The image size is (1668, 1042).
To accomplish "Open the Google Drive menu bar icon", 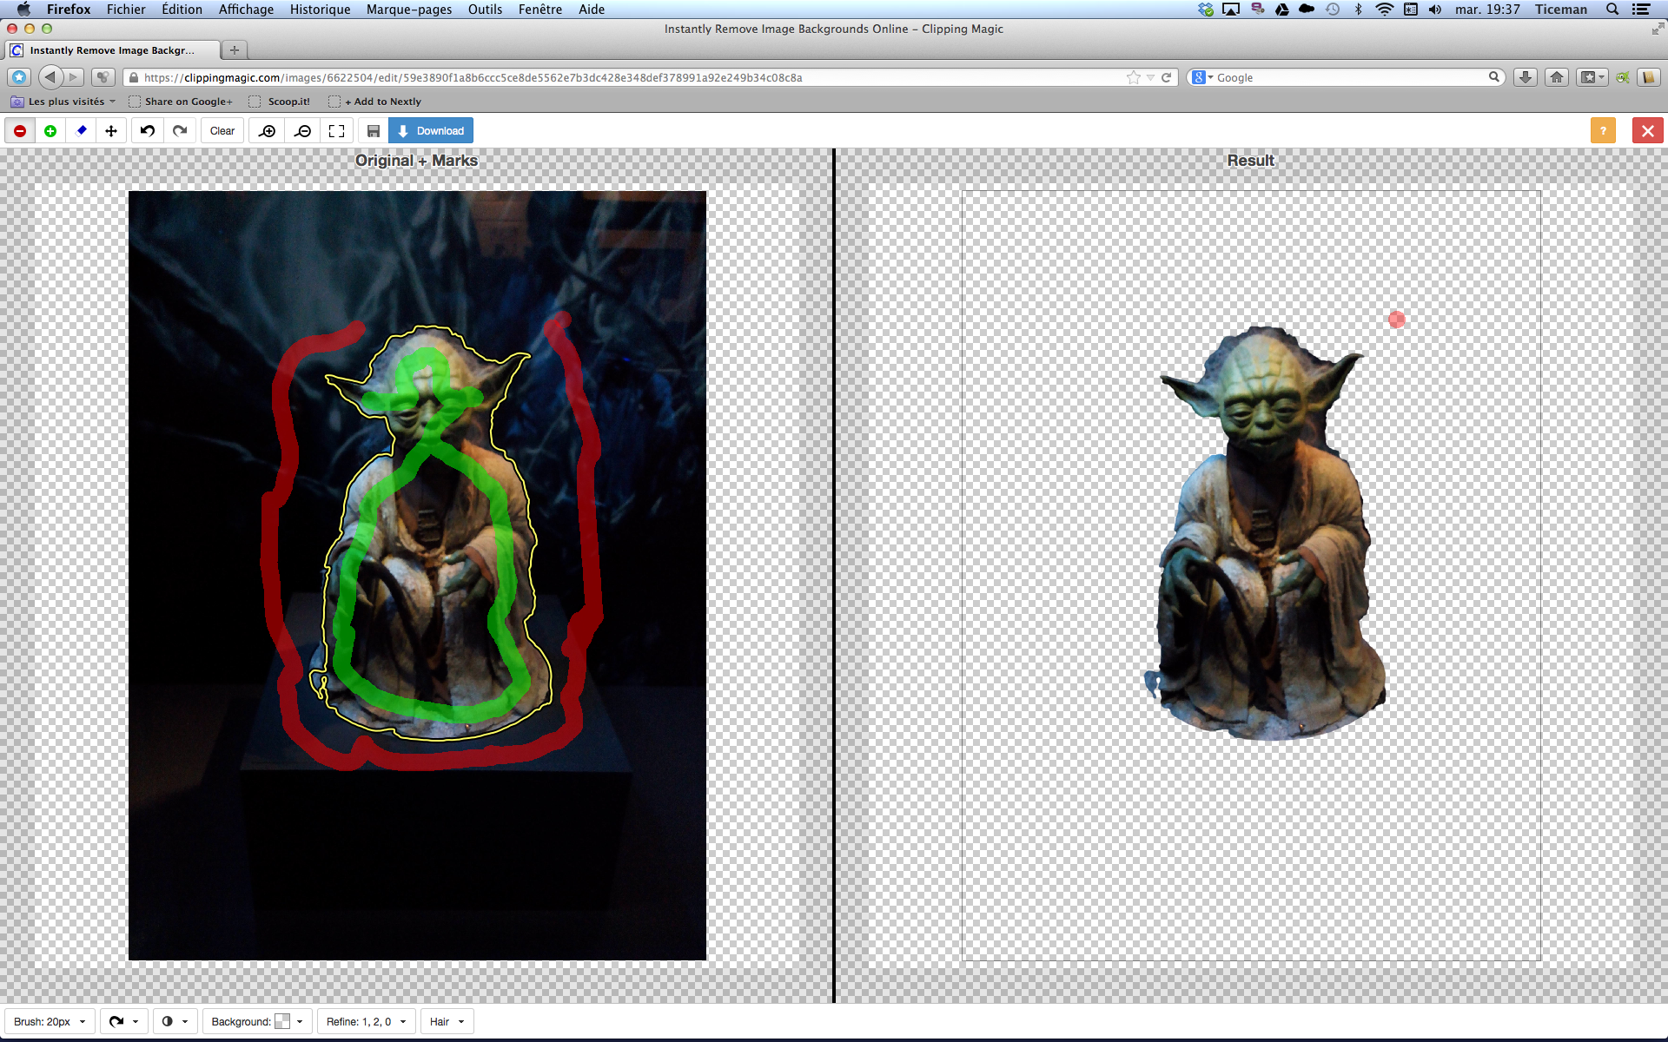I will pos(1281,10).
